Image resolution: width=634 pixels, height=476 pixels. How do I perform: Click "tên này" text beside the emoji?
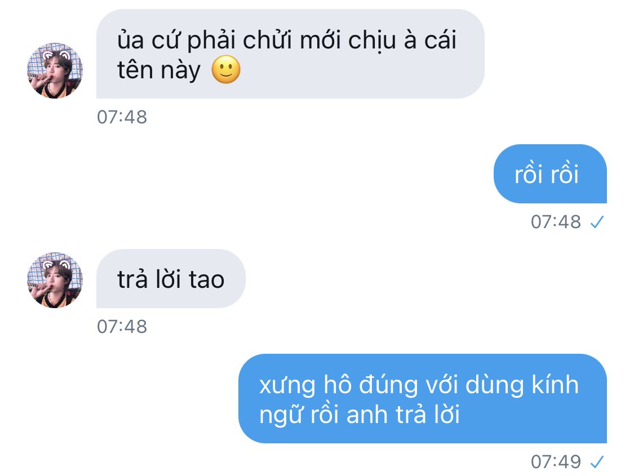[x=158, y=70]
